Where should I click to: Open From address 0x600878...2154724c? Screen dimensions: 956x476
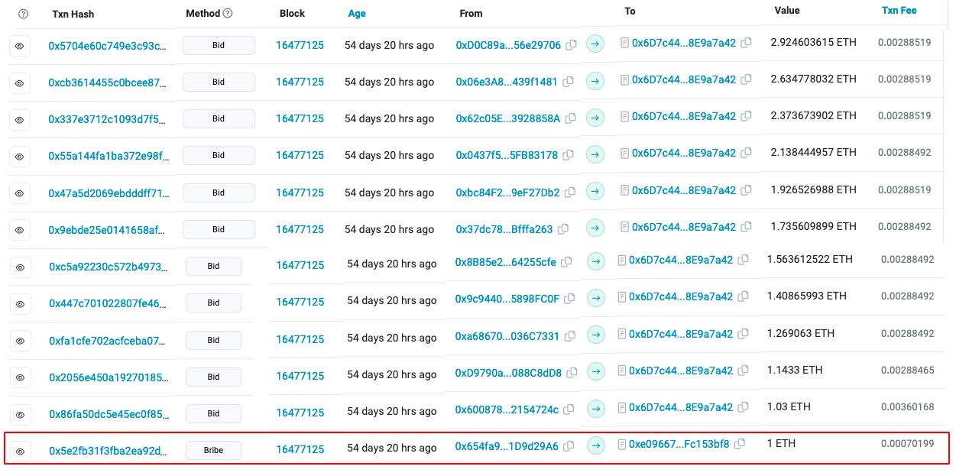click(506, 410)
